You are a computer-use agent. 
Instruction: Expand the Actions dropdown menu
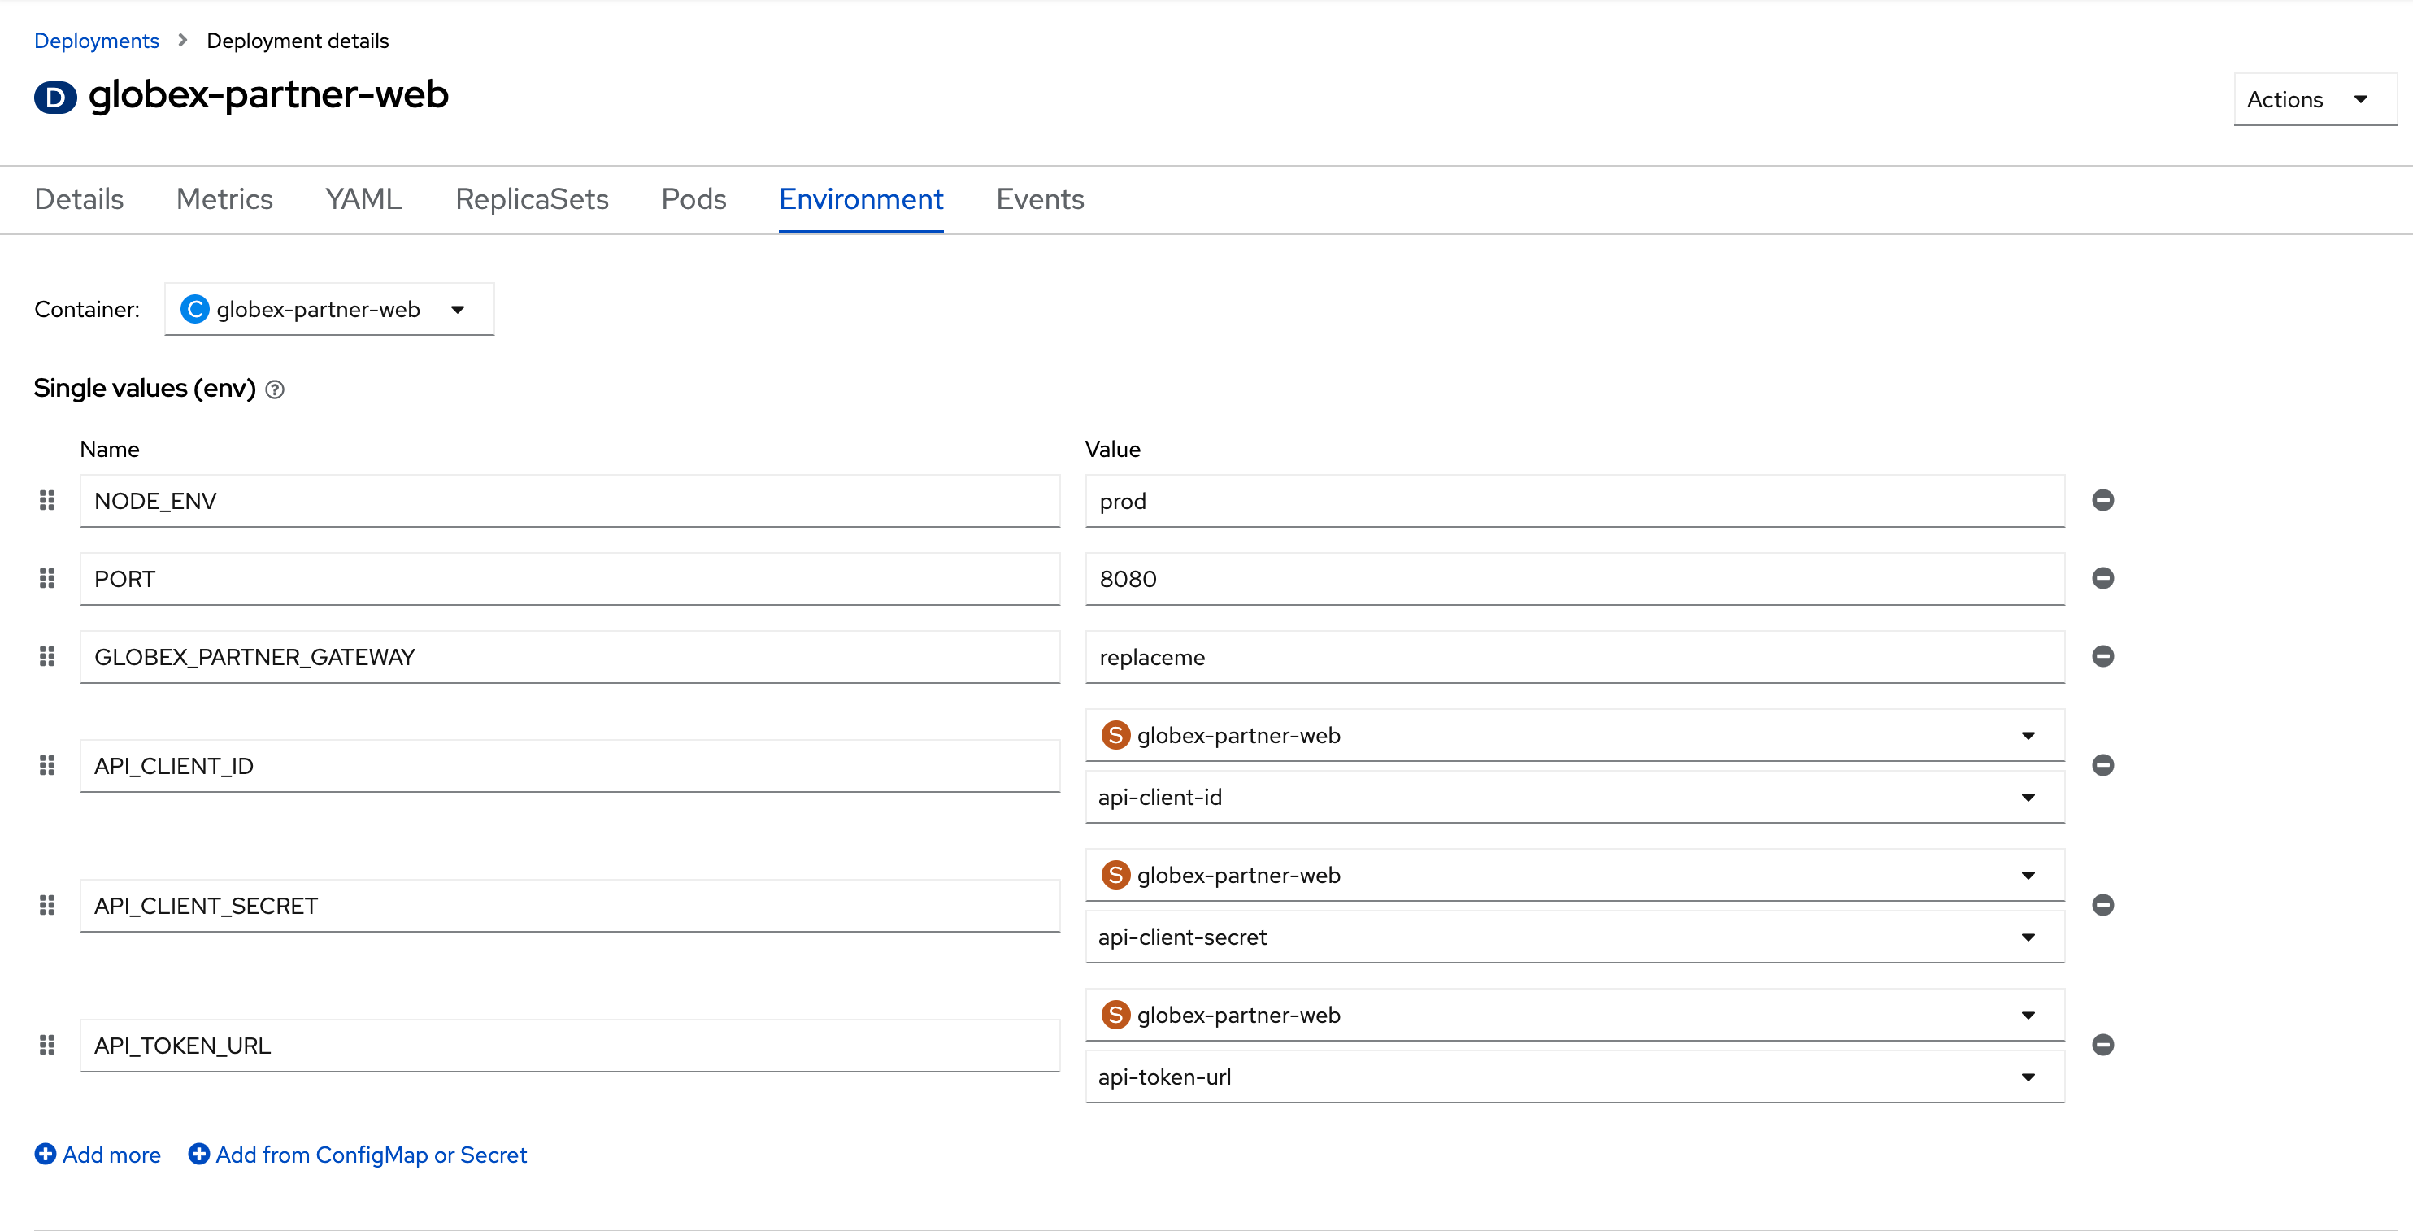(x=2306, y=99)
